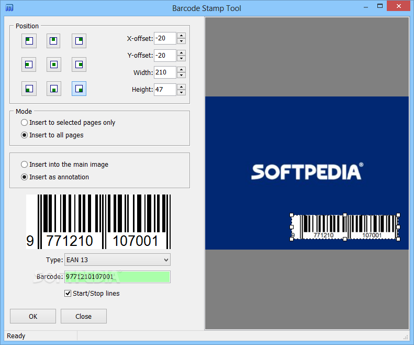The image size is (414, 345).
Task: Select top-right barcode position
Action: [79, 41]
